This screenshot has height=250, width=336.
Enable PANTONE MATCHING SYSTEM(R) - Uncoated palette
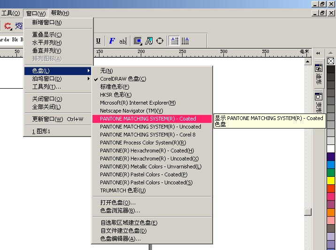[x=152, y=127]
